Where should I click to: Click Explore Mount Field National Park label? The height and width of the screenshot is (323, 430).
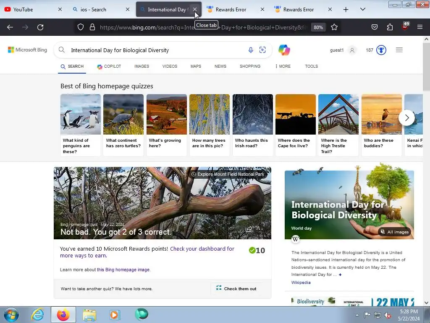[x=228, y=174]
